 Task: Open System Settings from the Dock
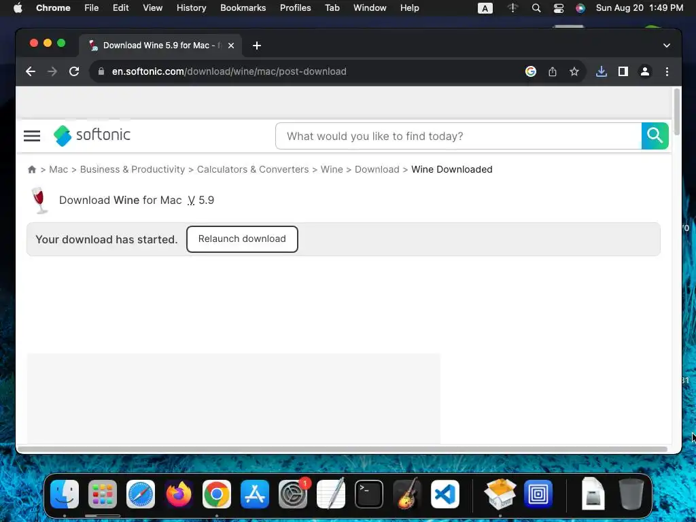[293, 494]
